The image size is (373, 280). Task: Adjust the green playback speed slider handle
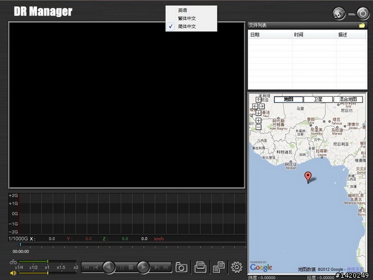[x=48, y=261]
